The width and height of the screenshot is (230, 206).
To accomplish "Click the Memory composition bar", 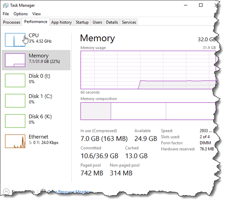I will 148,111.
